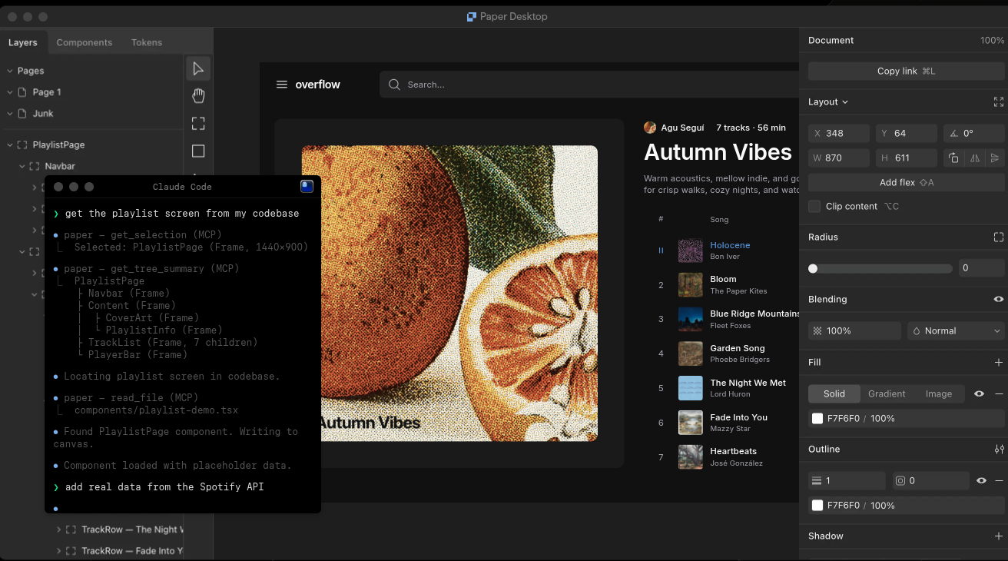Screen dimensions: 1008x561
Task: Click the flip horizontal icon
Action: [974, 158]
